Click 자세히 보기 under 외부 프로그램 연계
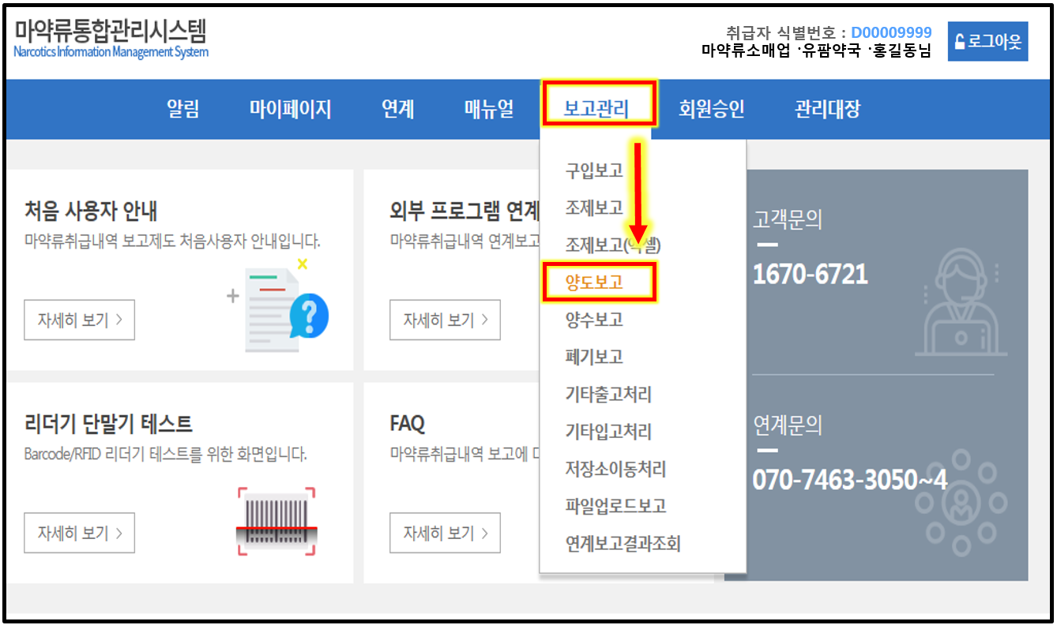 445,320
